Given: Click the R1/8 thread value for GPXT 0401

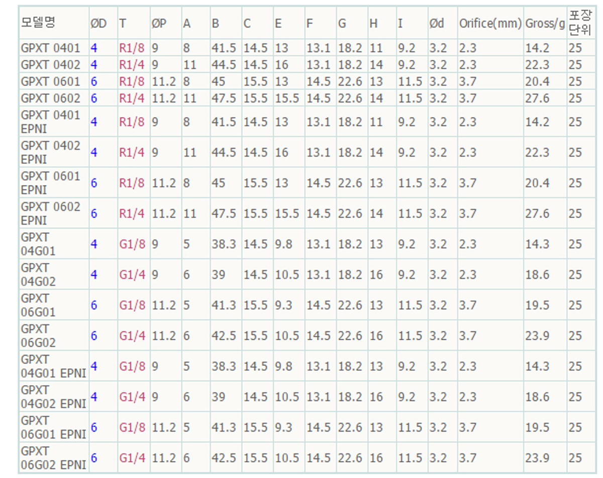Looking at the screenshot, I should 131,48.
